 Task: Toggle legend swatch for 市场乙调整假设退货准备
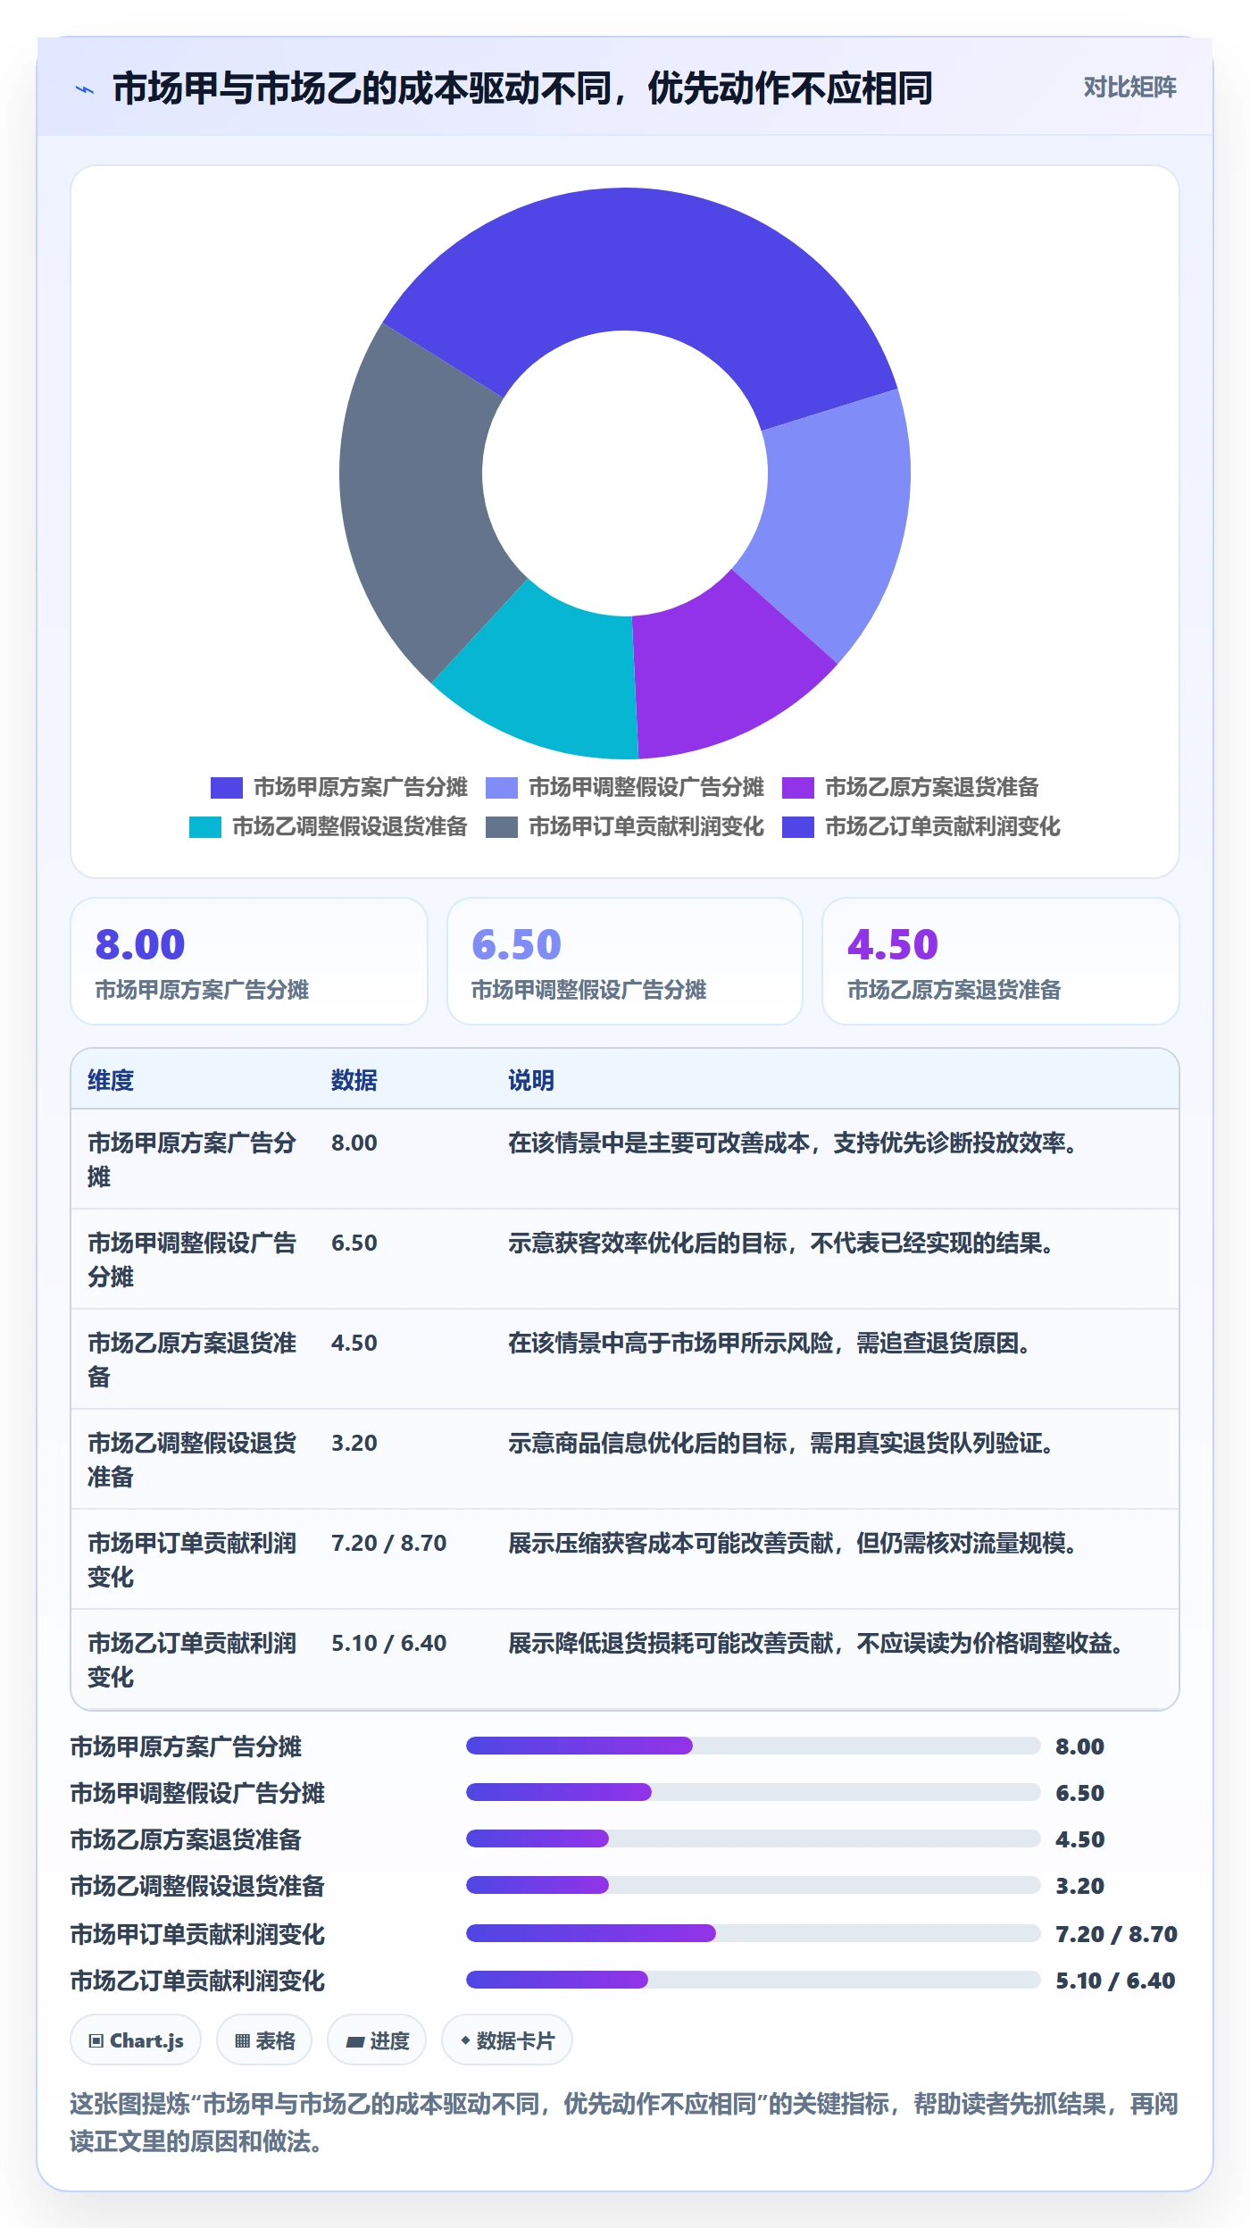click(205, 827)
